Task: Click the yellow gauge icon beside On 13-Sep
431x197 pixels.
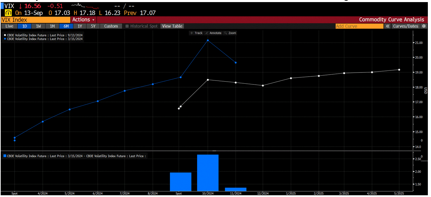Action: coord(8,13)
